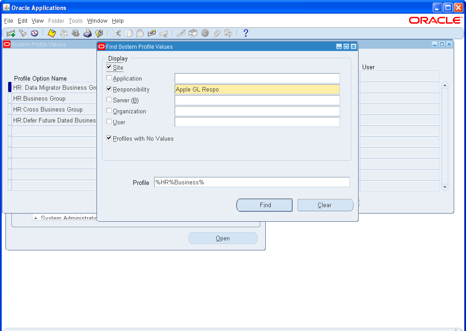Open the Tools menu

(x=76, y=21)
